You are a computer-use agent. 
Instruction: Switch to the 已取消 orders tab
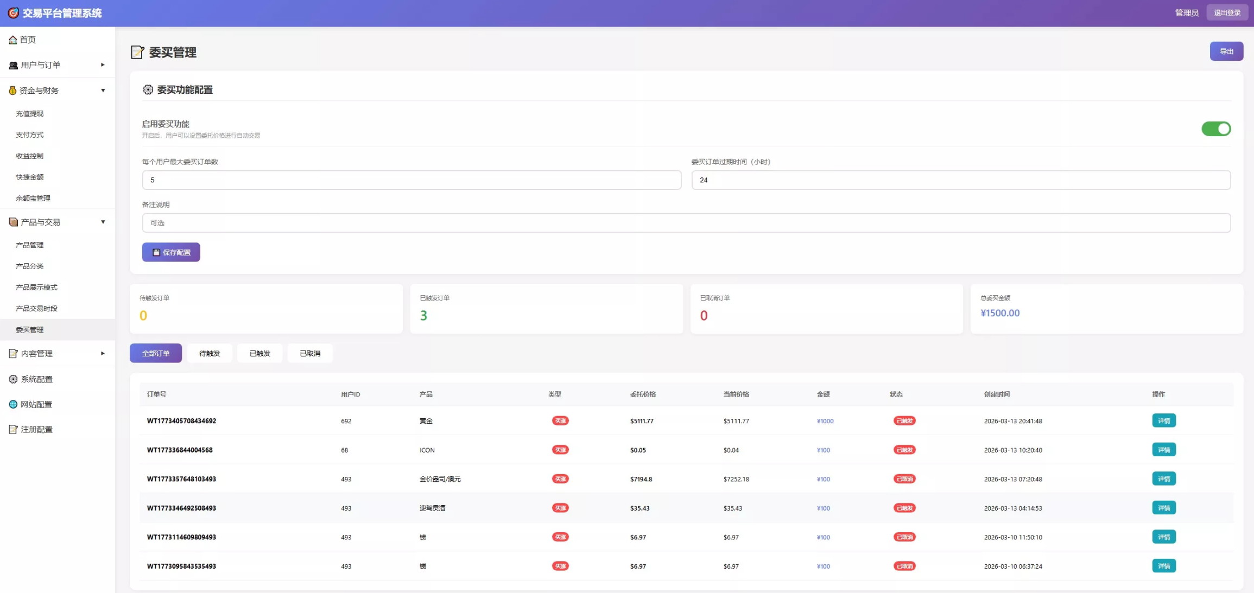310,353
